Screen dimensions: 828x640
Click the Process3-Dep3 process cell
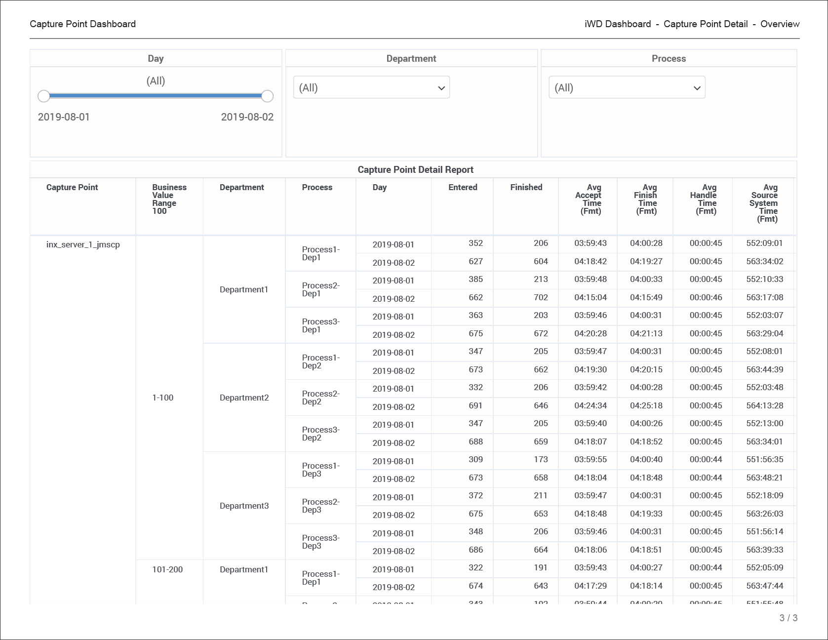pyautogui.click(x=320, y=542)
